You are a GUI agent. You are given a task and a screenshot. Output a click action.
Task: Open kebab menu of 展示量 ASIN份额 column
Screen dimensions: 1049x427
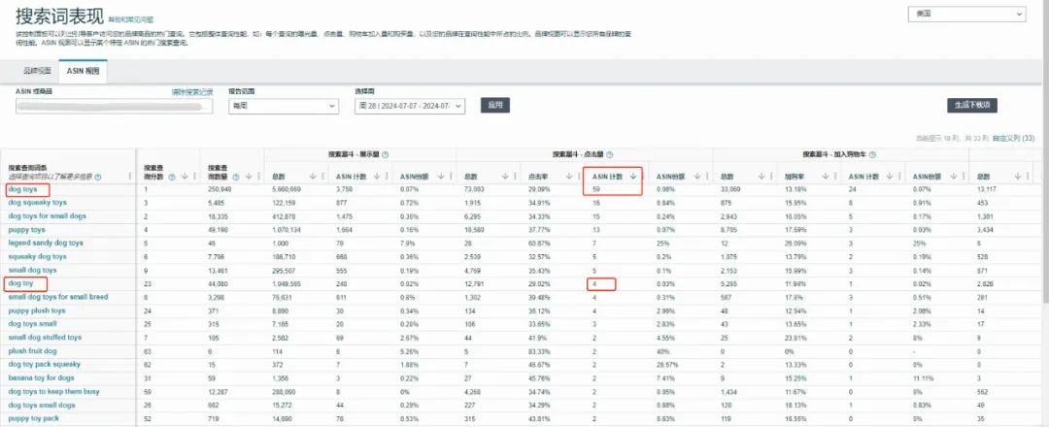pyautogui.click(x=451, y=177)
